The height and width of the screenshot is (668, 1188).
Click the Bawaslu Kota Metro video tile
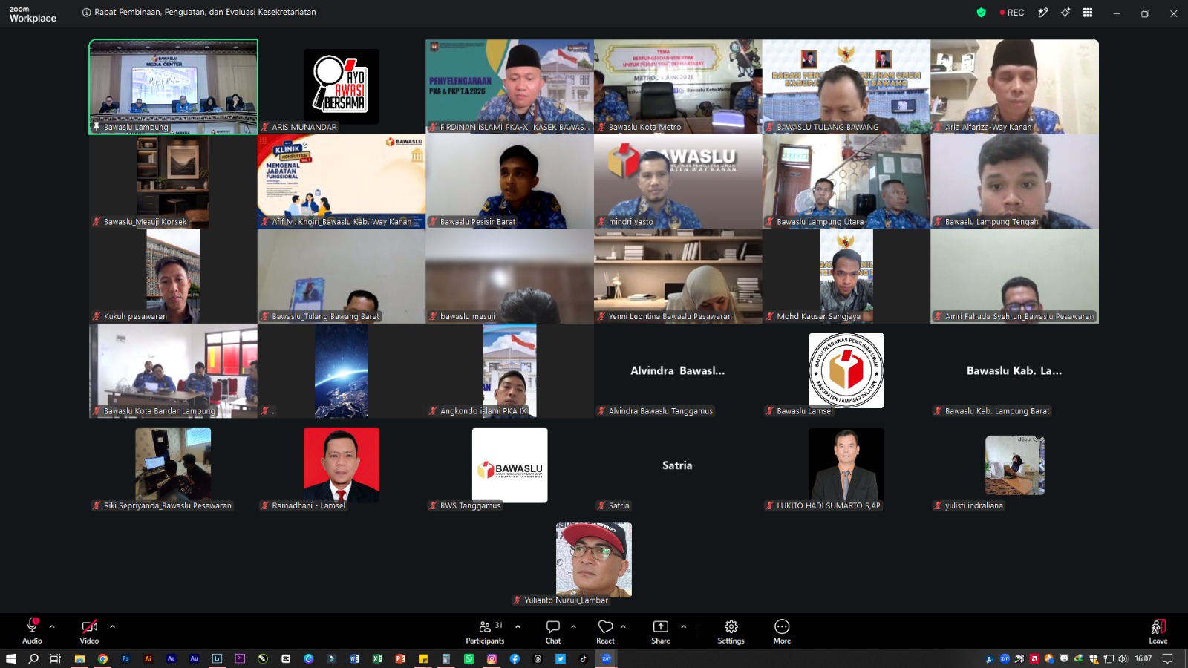click(678, 87)
